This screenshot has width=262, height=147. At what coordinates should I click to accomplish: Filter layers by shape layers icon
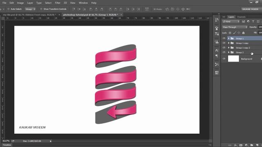click(x=258, y=21)
